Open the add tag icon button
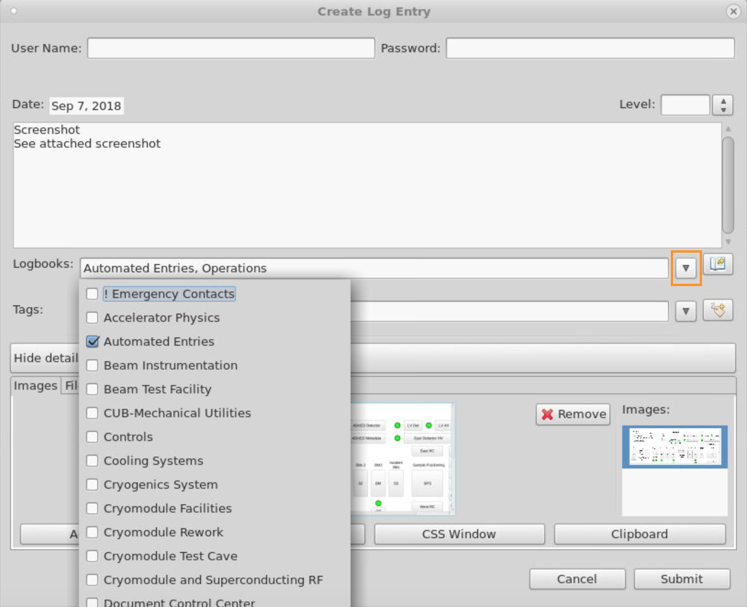This screenshot has height=607, width=747. tap(718, 310)
